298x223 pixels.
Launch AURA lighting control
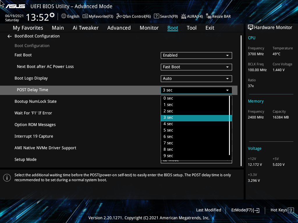192,16
